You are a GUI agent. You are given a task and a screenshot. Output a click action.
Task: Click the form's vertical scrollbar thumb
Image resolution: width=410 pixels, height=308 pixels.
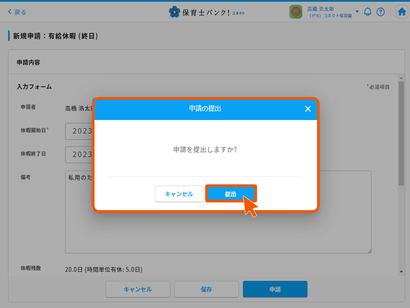tap(401, 133)
